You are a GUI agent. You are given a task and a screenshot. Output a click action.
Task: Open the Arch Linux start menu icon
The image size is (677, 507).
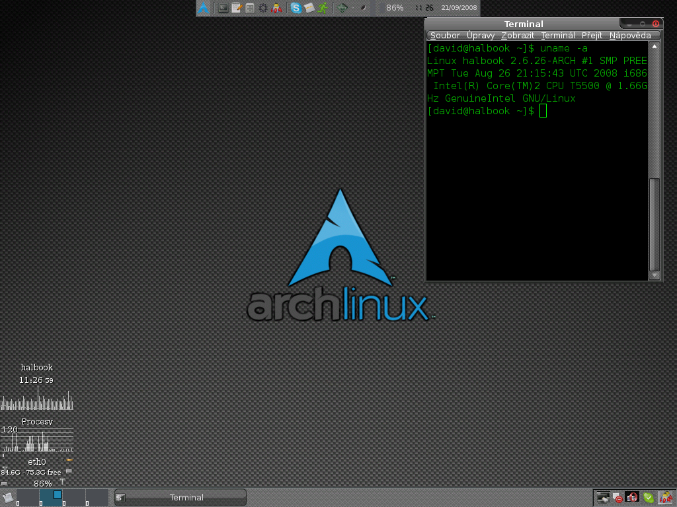pyautogui.click(x=204, y=8)
